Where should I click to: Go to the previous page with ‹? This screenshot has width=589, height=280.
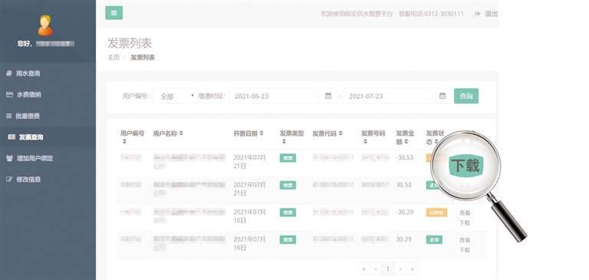[x=376, y=268]
